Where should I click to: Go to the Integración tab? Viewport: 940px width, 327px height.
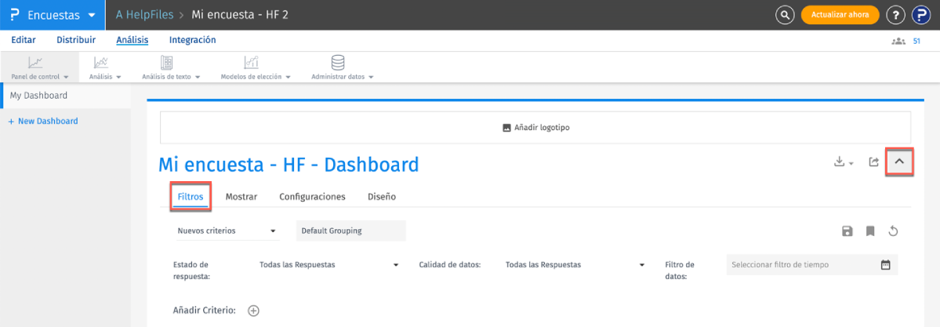tap(192, 40)
